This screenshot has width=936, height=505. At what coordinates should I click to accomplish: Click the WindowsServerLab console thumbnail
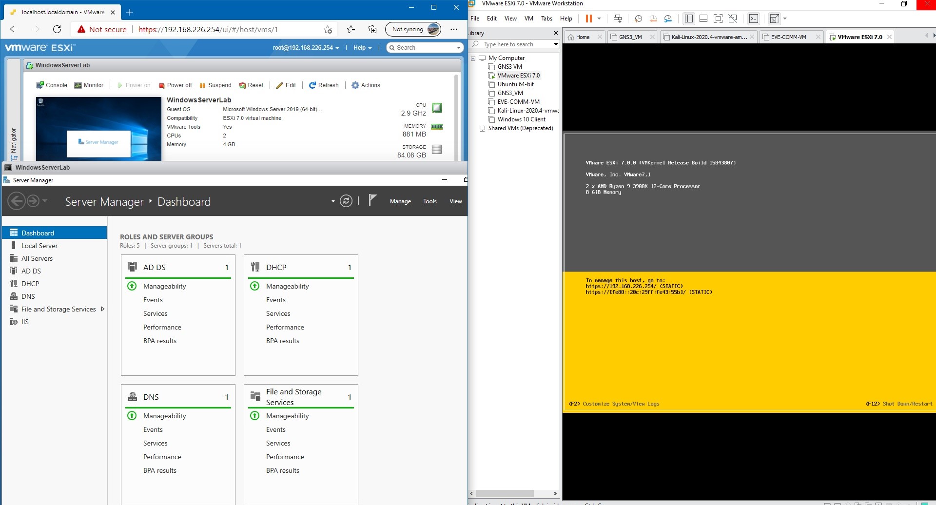98,129
